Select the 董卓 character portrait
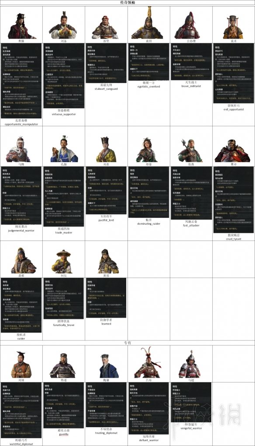This screenshot has height=446, width=255. coord(232,151)
